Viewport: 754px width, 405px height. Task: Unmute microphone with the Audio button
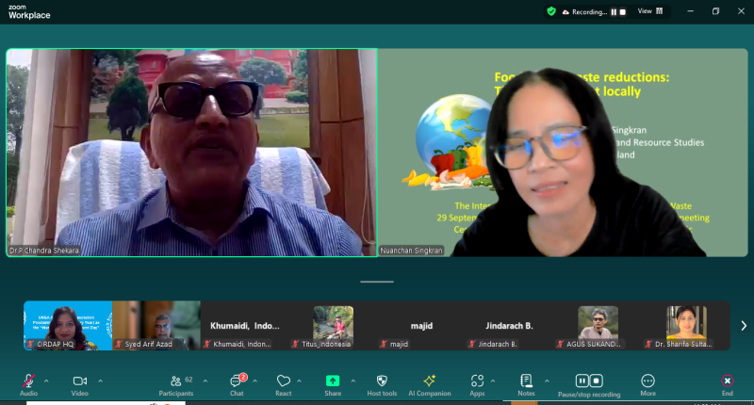coord(28,381)
